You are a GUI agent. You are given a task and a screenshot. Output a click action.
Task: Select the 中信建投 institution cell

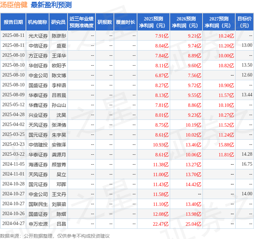coord(38,145)
